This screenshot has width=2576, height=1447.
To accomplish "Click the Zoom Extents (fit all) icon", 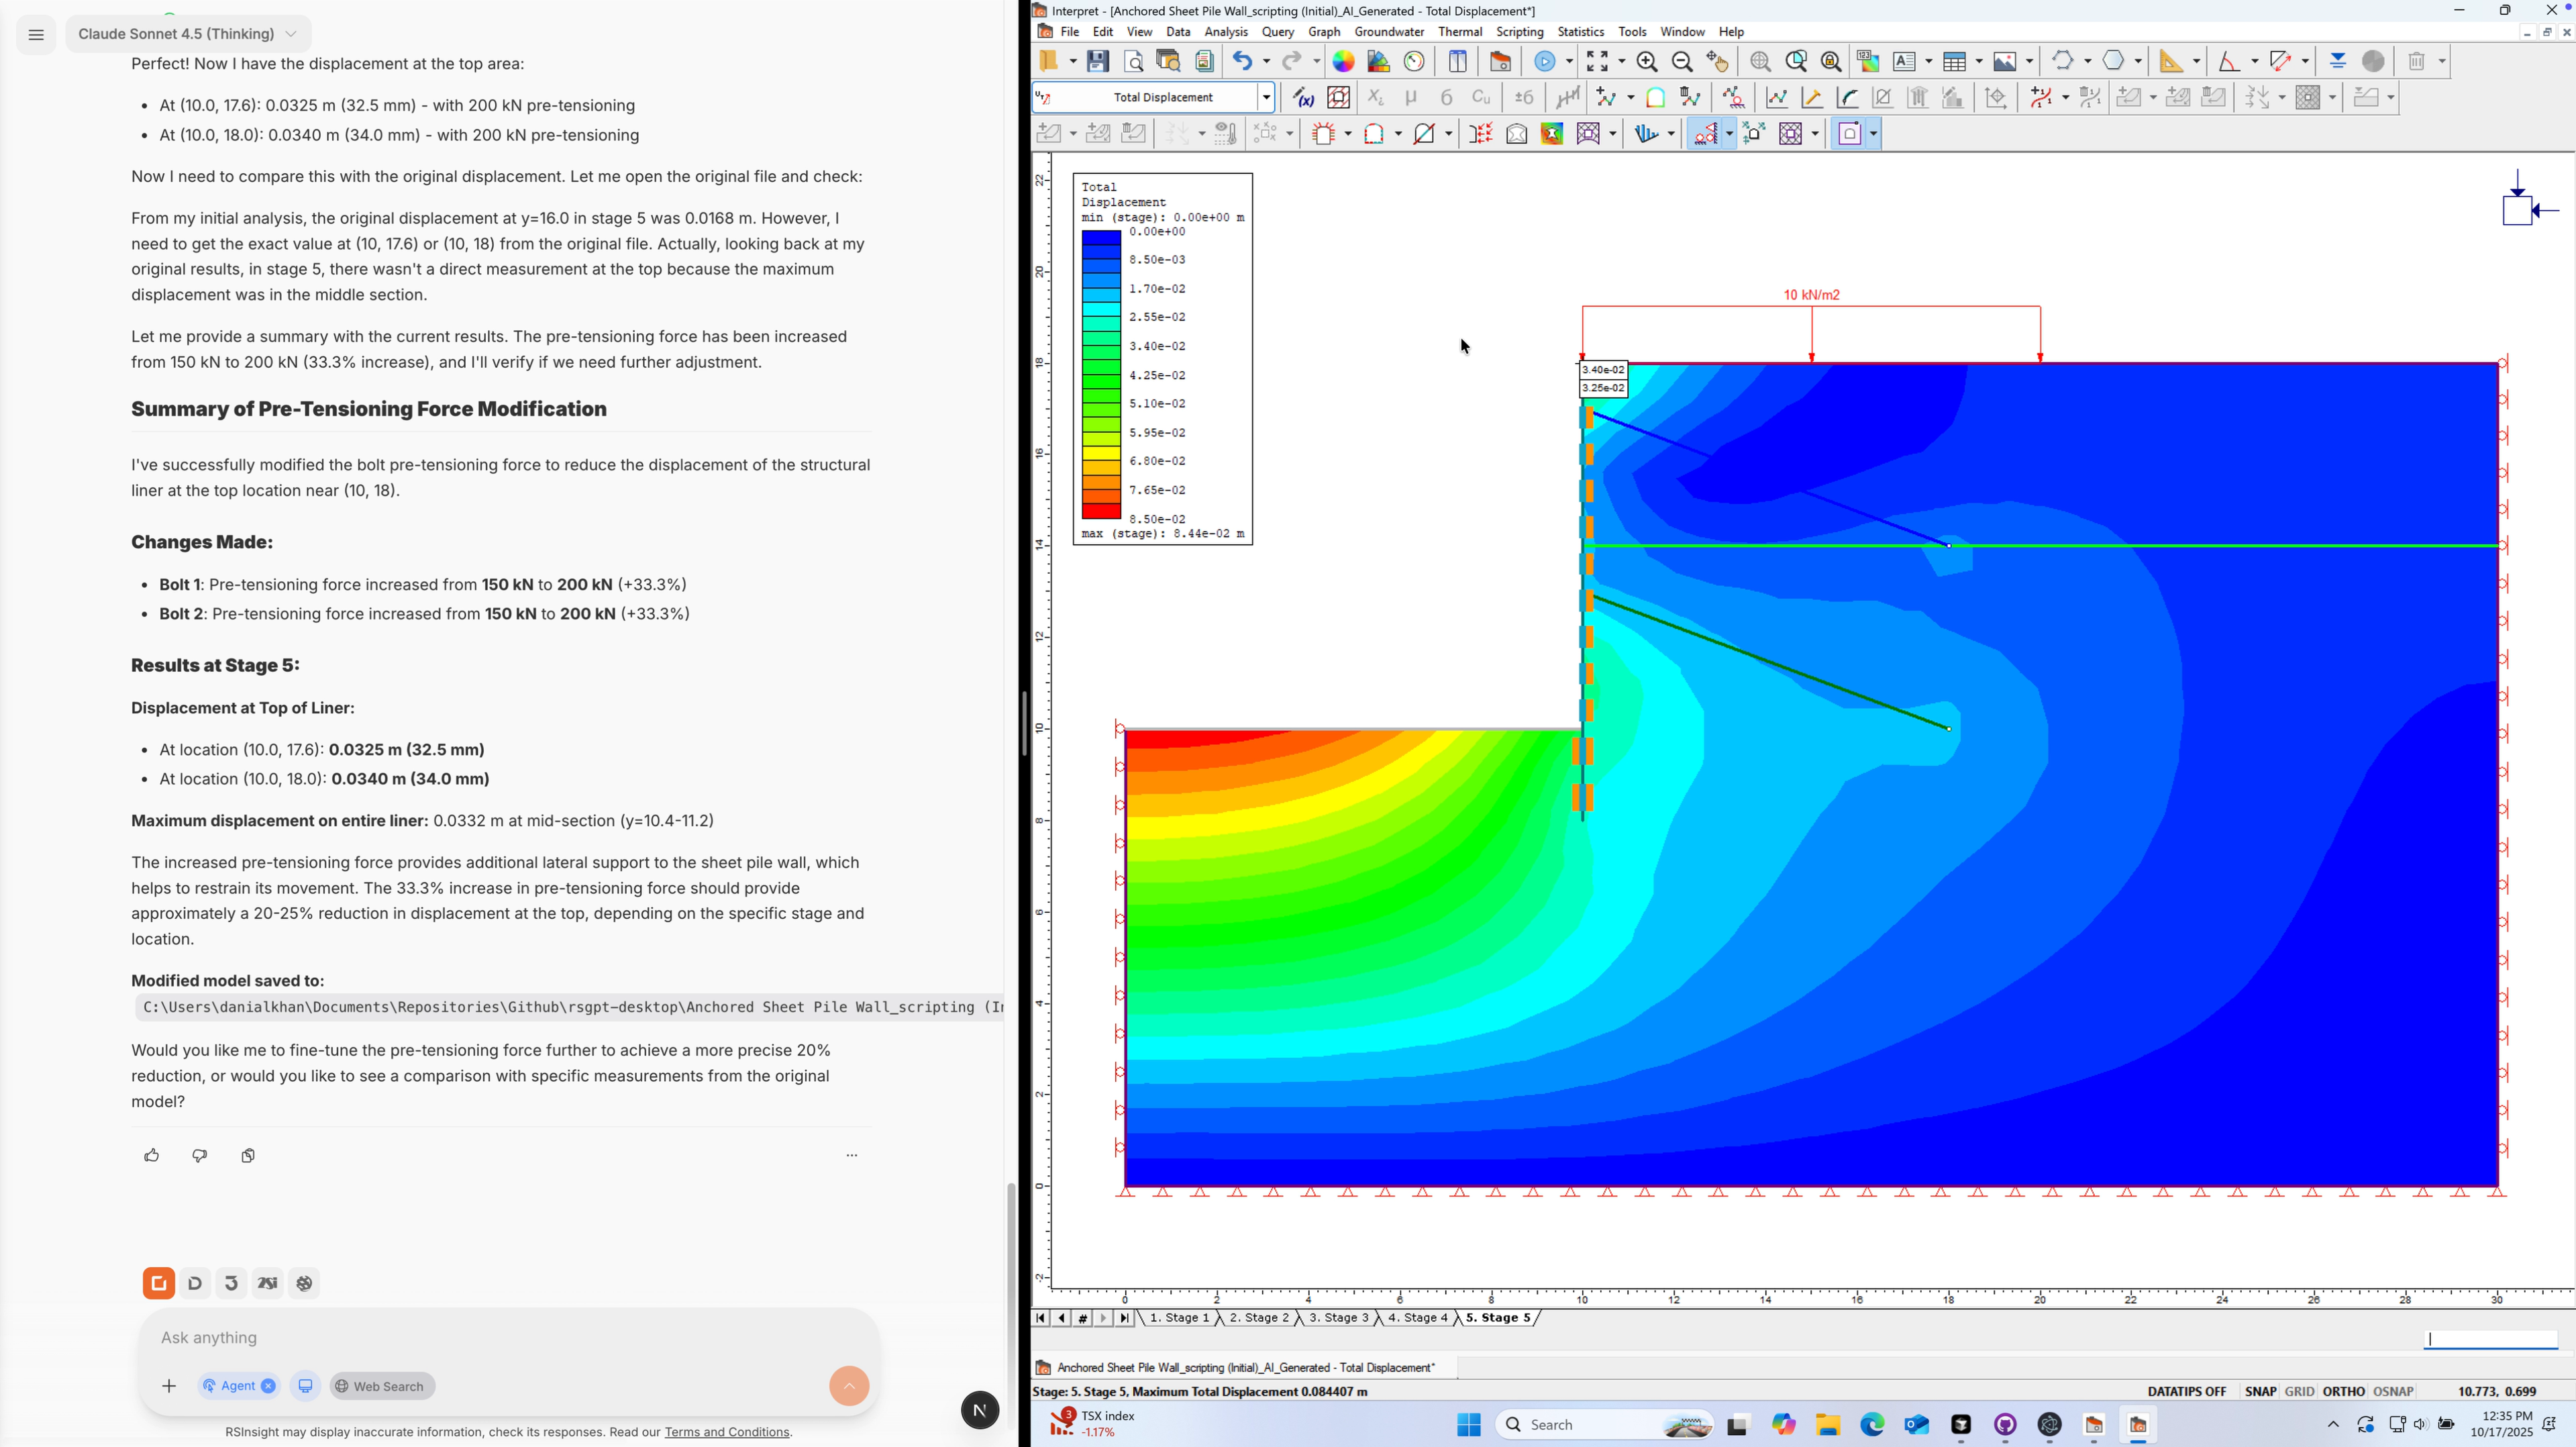I will click(1597, 61).
